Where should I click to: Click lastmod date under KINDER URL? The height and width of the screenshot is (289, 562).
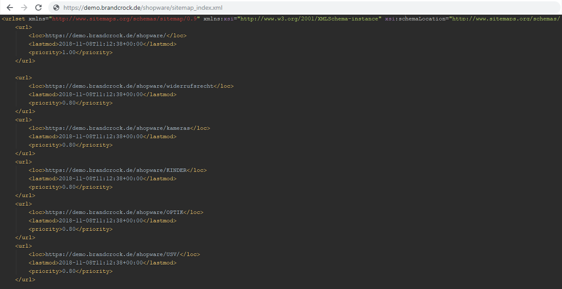coord(101,179)
